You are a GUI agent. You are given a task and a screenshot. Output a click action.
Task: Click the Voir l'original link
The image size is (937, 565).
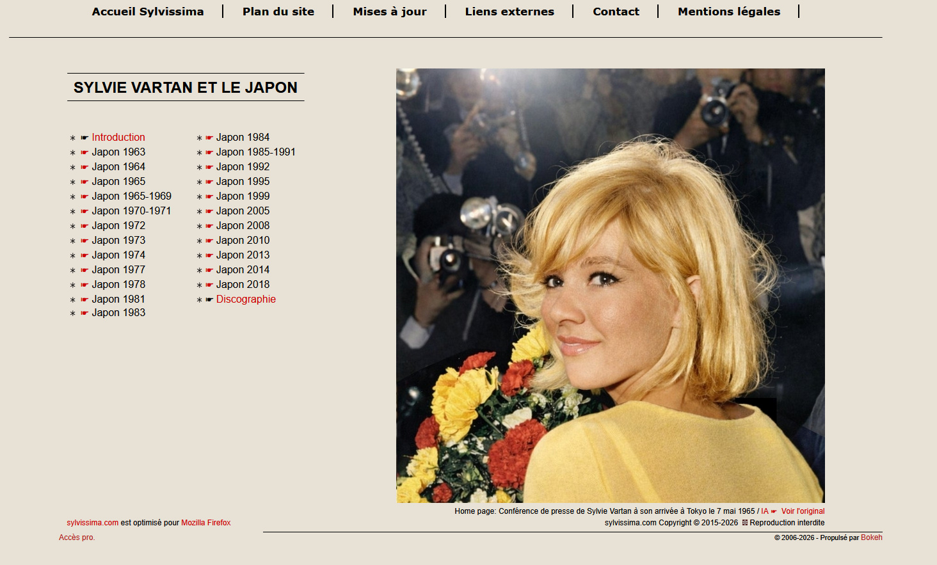pyautogui.click(x=803, y=511)
